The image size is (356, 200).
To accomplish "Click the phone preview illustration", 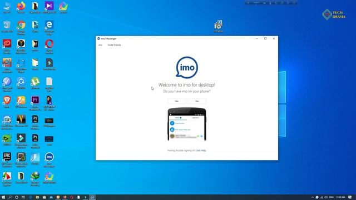I will point(187,124).
